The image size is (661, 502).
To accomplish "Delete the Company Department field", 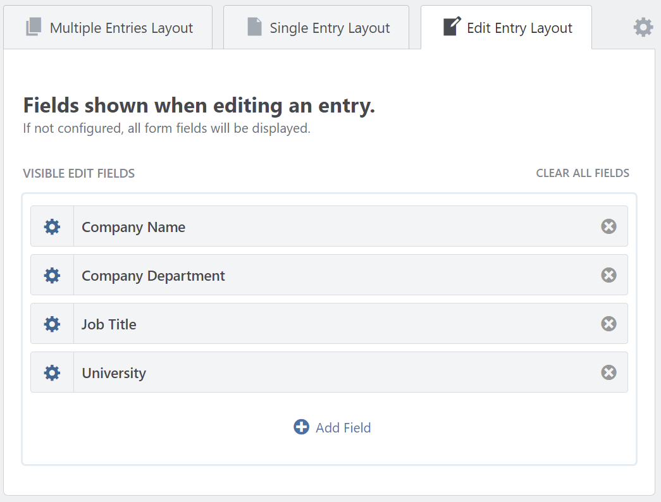I will click(x=608, y=275).
